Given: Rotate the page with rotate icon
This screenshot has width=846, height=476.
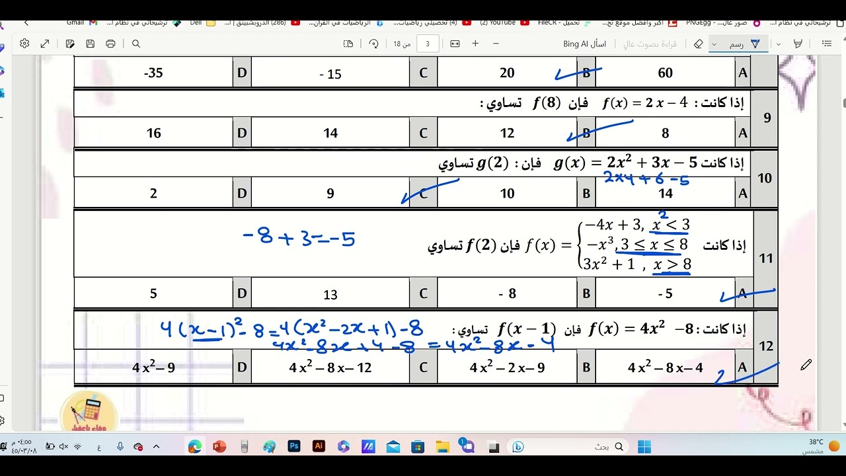Looking at the screenshot, I should point(373,44).
